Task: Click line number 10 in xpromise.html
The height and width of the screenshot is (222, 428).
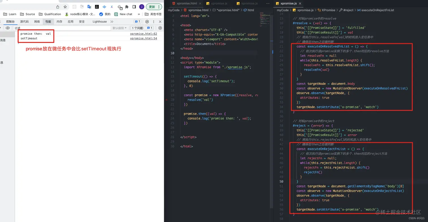Action: (172, 53)
